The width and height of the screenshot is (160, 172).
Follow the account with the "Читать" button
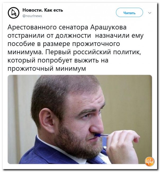[x=129, y=13]
